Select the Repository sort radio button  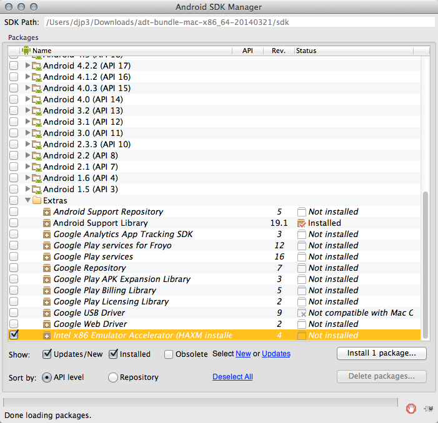click(x=113, y=377)
